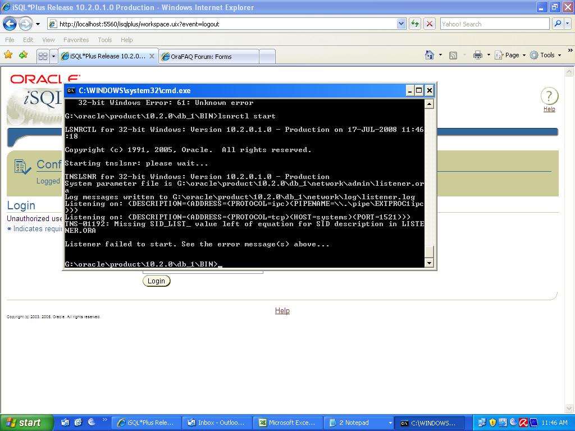Image resolution: width=575 pixels, height=431 pixels.
Task: Click the Login button
Action: (157, 281)
